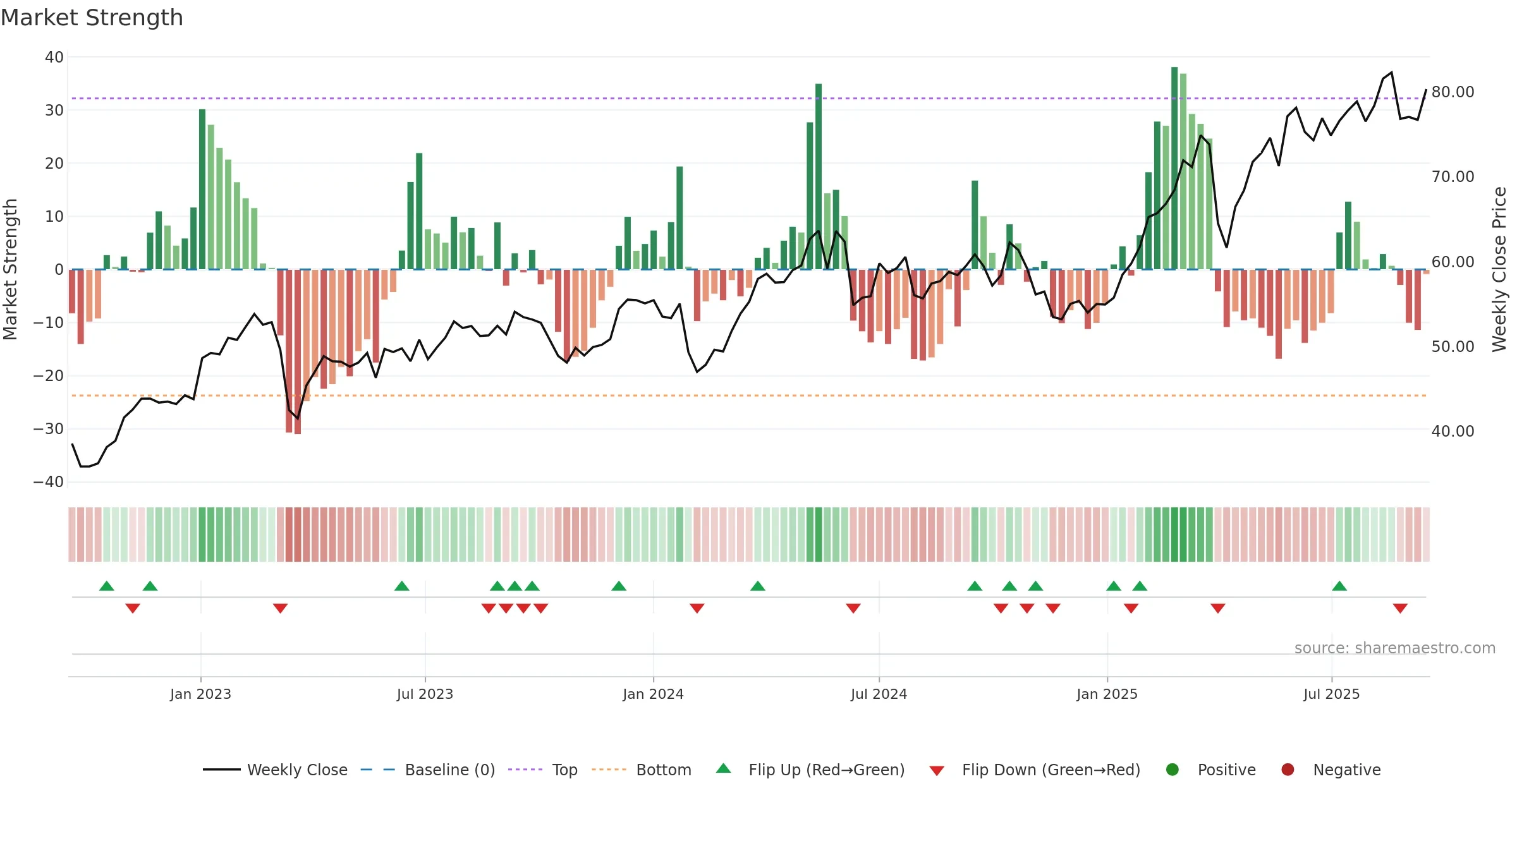Image resolution: width=1517 pixels, height=853 pixels.
Task: Click the source: sharemaestro.com text
Action: coord(1394,648)
